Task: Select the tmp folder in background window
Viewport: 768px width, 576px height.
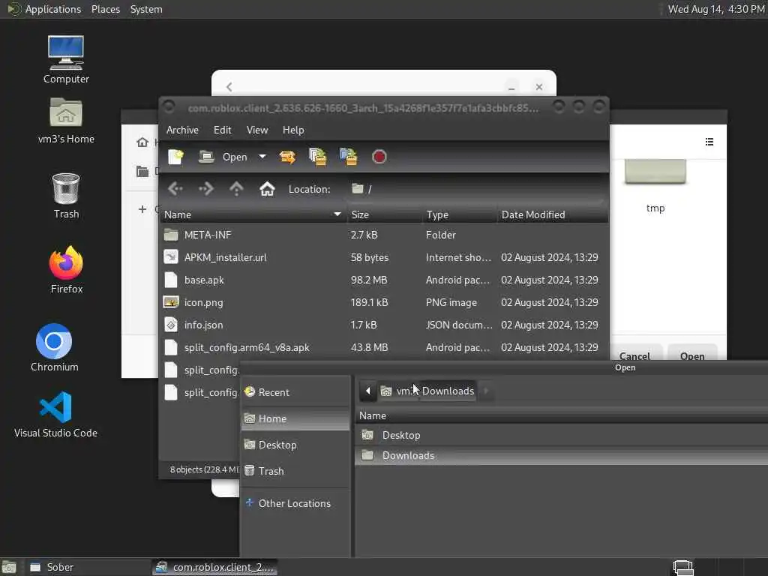Action: pos(655,187)
